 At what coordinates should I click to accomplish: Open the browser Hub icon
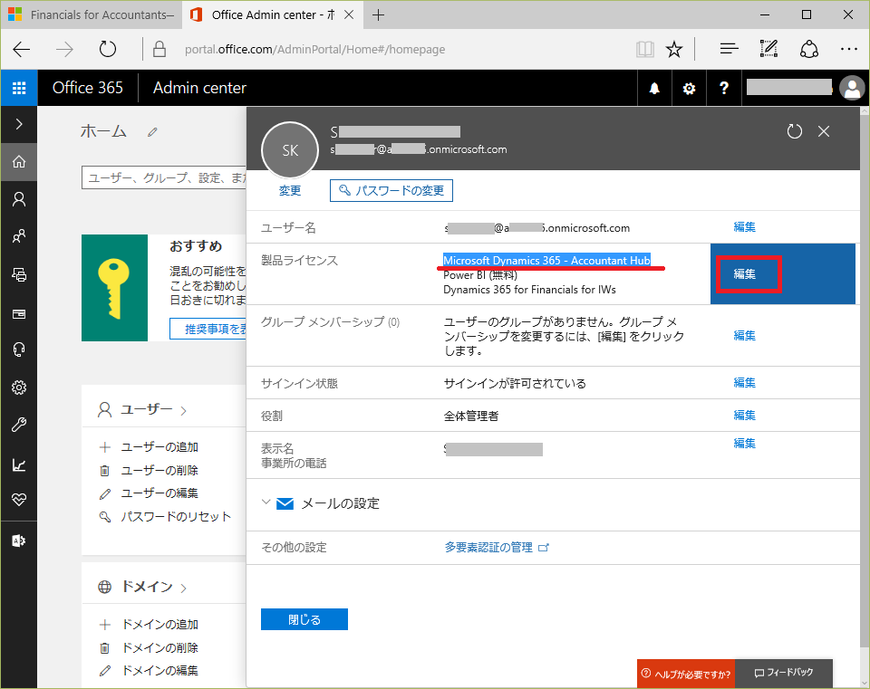point(729,49)
